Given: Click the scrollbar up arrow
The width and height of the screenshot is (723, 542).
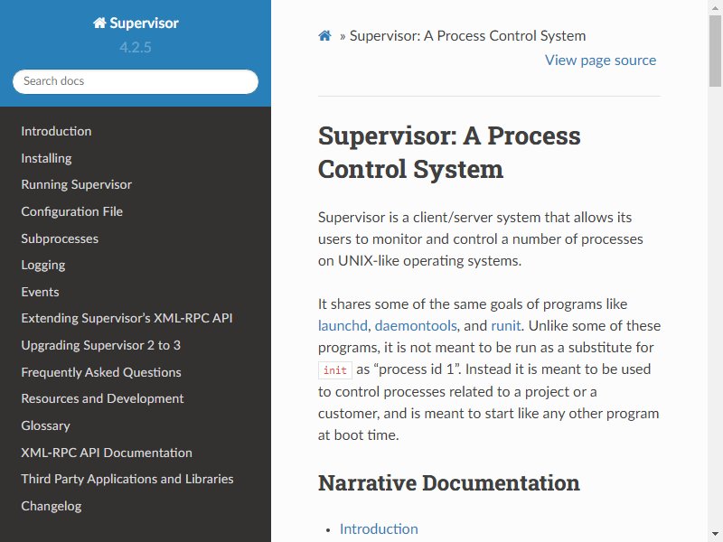Looking at the screenshot, I should (715, 7).
